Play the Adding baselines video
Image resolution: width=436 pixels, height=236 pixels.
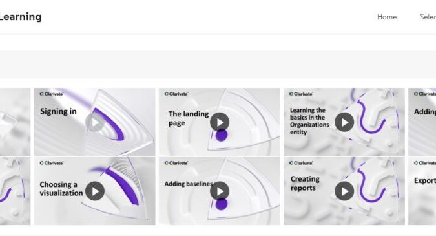tap(220, 191)
